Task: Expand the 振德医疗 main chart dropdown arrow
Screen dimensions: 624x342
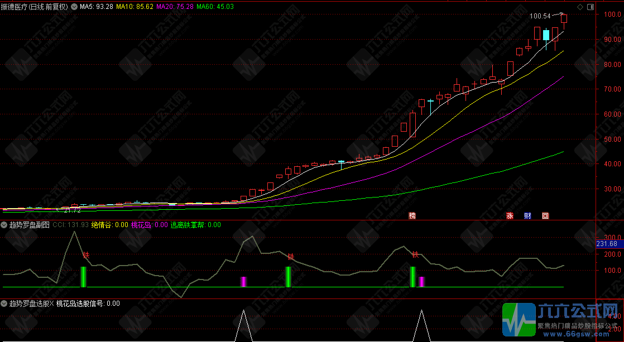Action: click(x=74, y=7)
